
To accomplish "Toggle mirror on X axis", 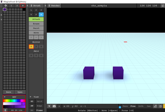I will point(31,47).
